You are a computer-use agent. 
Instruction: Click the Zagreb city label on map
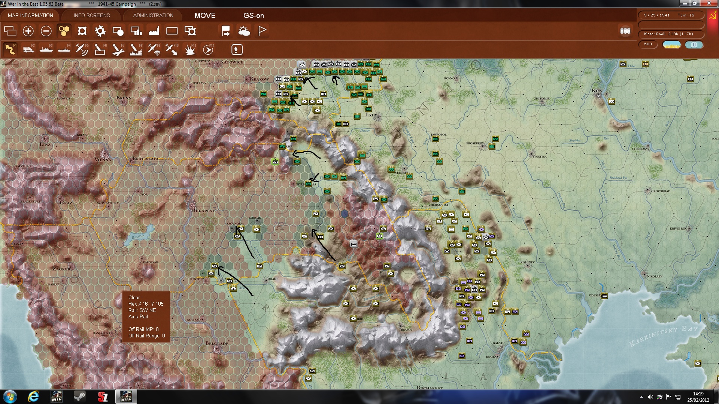(x=61, y=269)
